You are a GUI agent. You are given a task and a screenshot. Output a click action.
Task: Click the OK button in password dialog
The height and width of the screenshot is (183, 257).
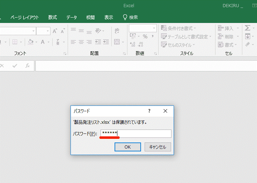(x=127, y=147)
